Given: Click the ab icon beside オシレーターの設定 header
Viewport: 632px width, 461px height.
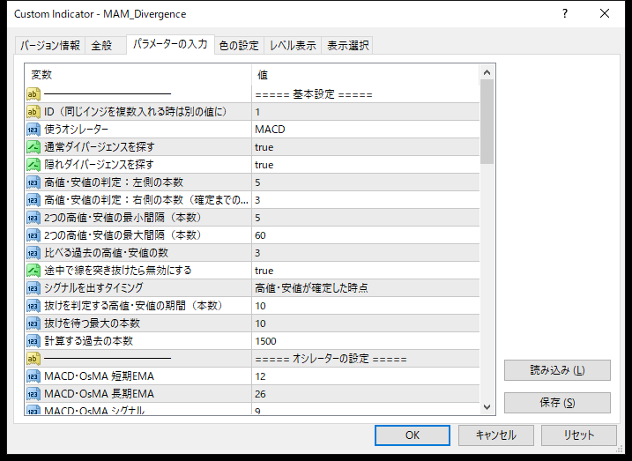Looking at the screenshot, I should click(33, 359).
